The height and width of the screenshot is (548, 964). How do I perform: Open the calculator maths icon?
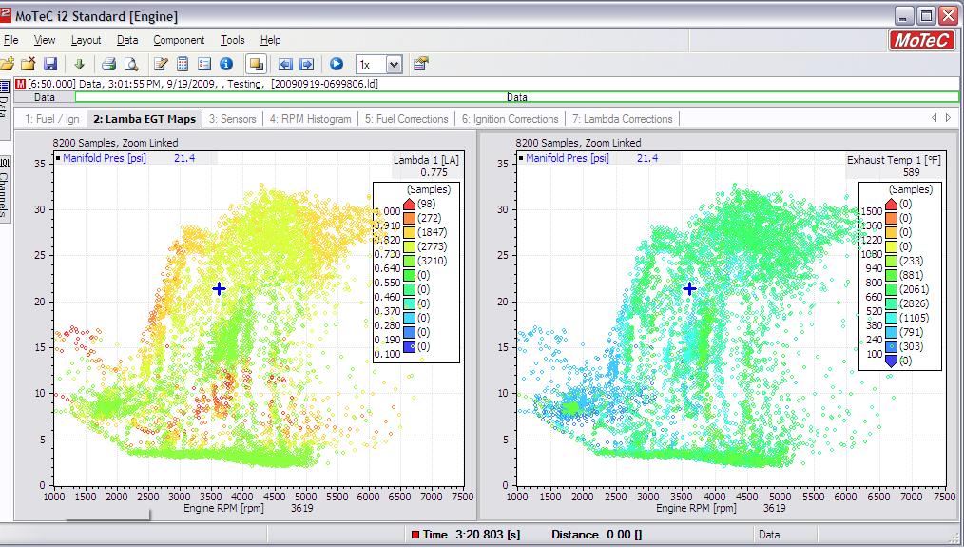coord(183,64)
